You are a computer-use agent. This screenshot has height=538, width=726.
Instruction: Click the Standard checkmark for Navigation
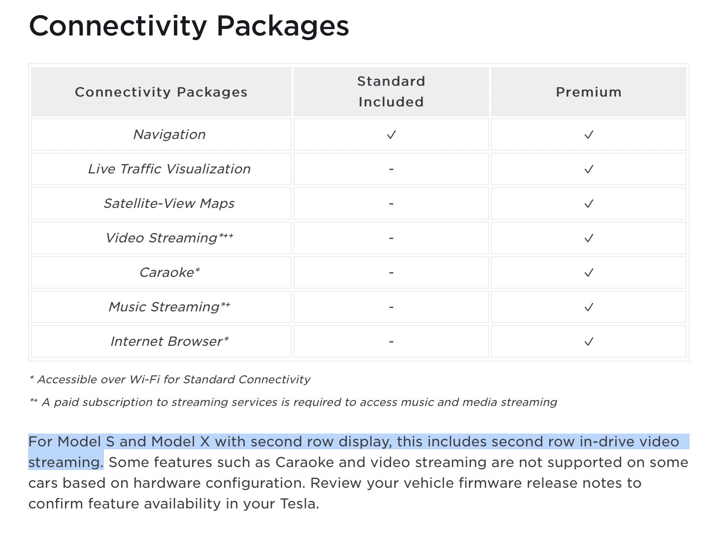coord(391,134)
